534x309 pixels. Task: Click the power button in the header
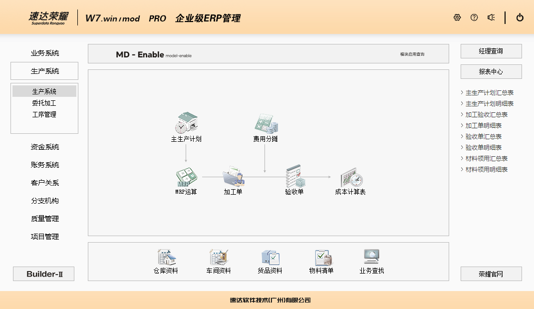click(520, 17)
